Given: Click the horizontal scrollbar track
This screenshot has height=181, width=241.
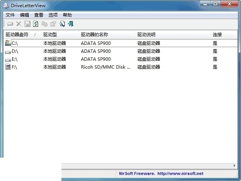Looking at the screenshot, I should point(146,166).
